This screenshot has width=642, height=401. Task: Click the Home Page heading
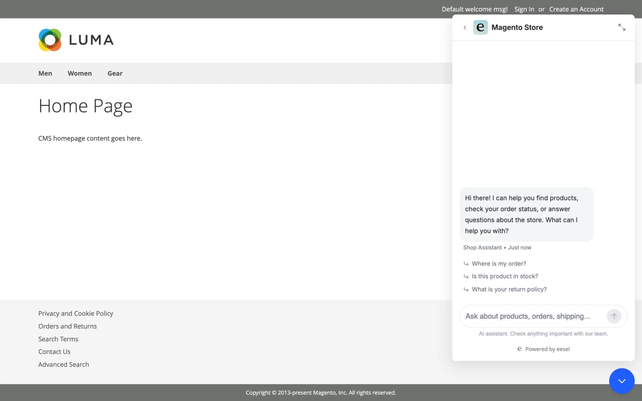click(85, 106)
